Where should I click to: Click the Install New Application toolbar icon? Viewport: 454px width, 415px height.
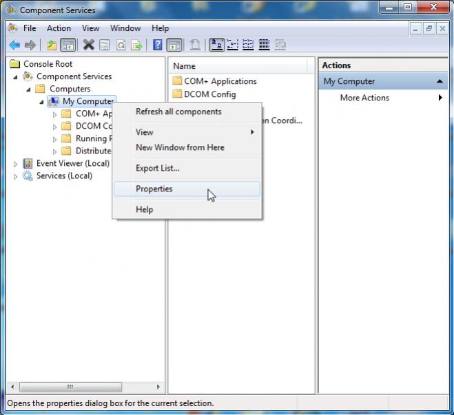click(x=195, y=45)
